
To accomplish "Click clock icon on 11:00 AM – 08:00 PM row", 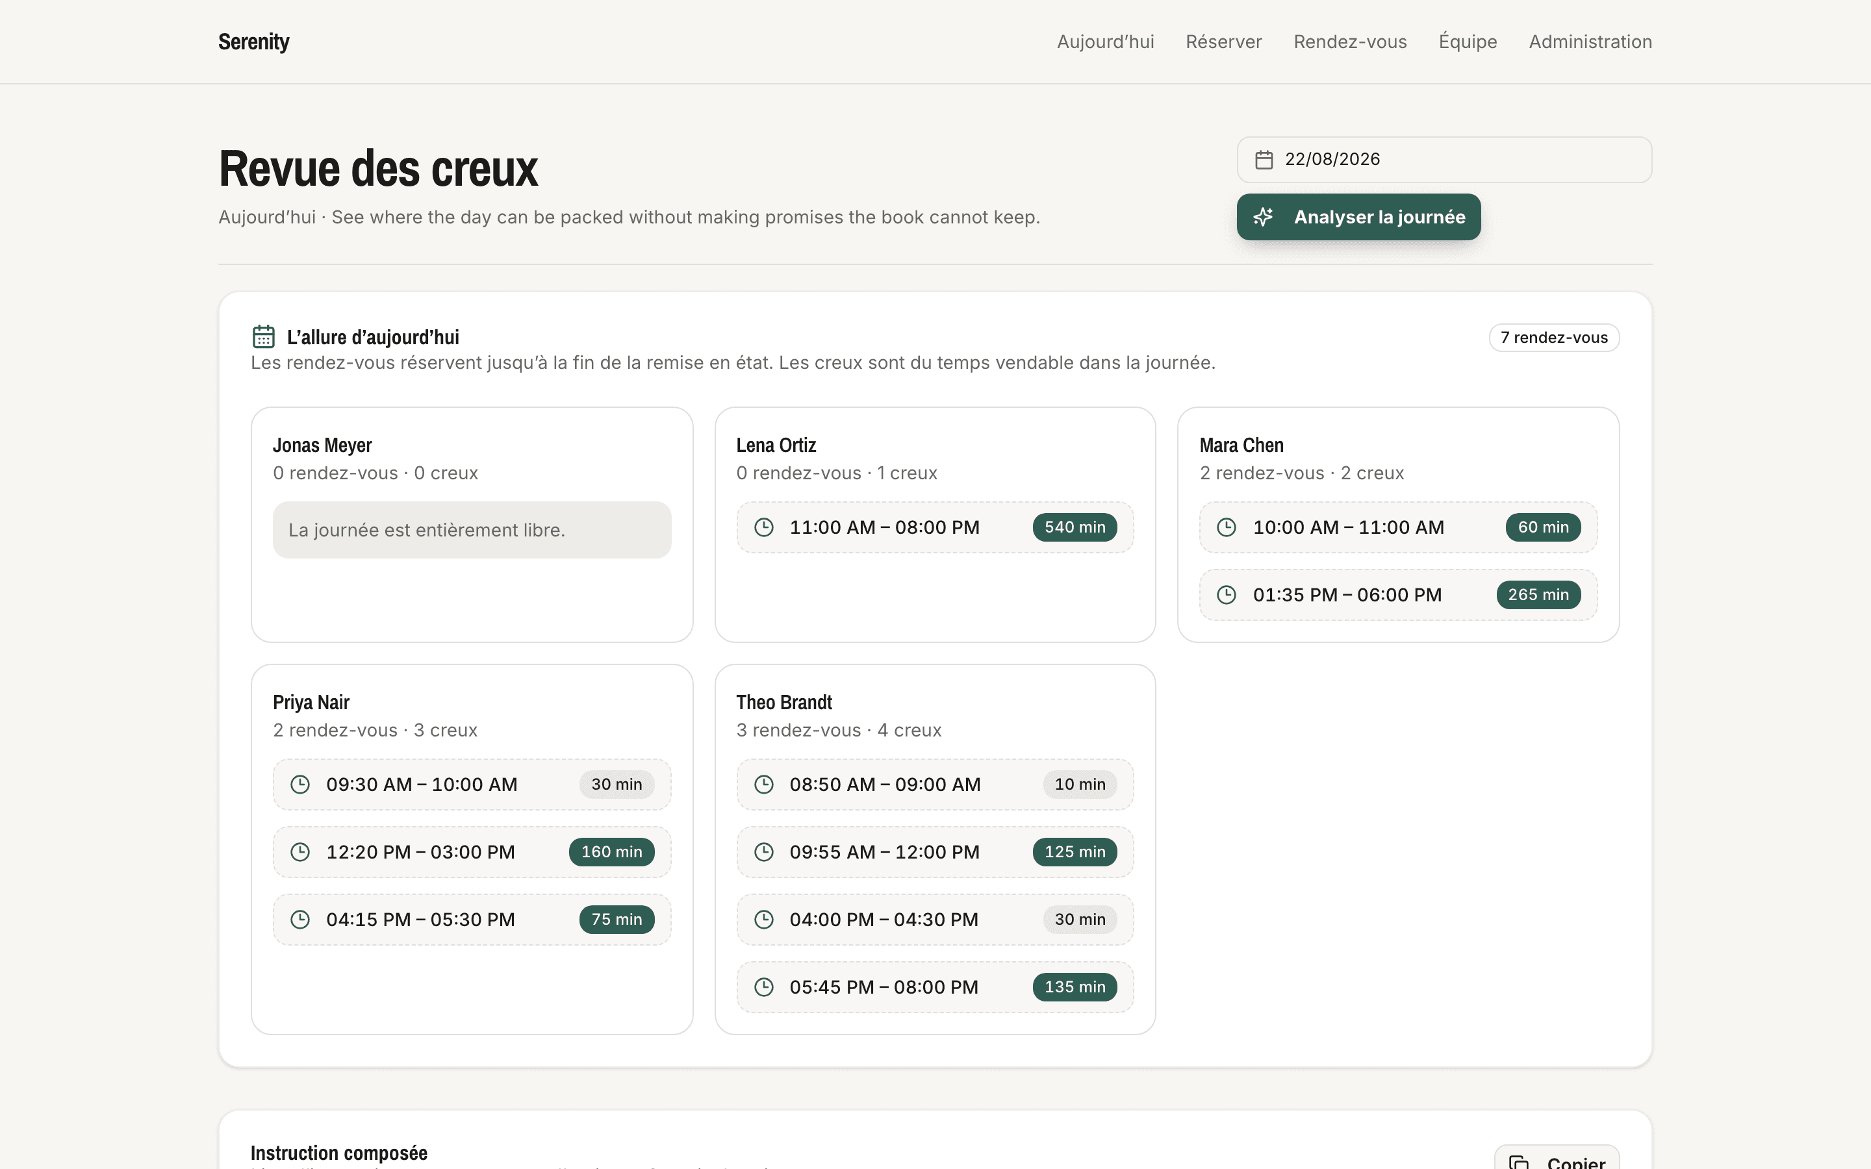I will [x=763, y=527].
